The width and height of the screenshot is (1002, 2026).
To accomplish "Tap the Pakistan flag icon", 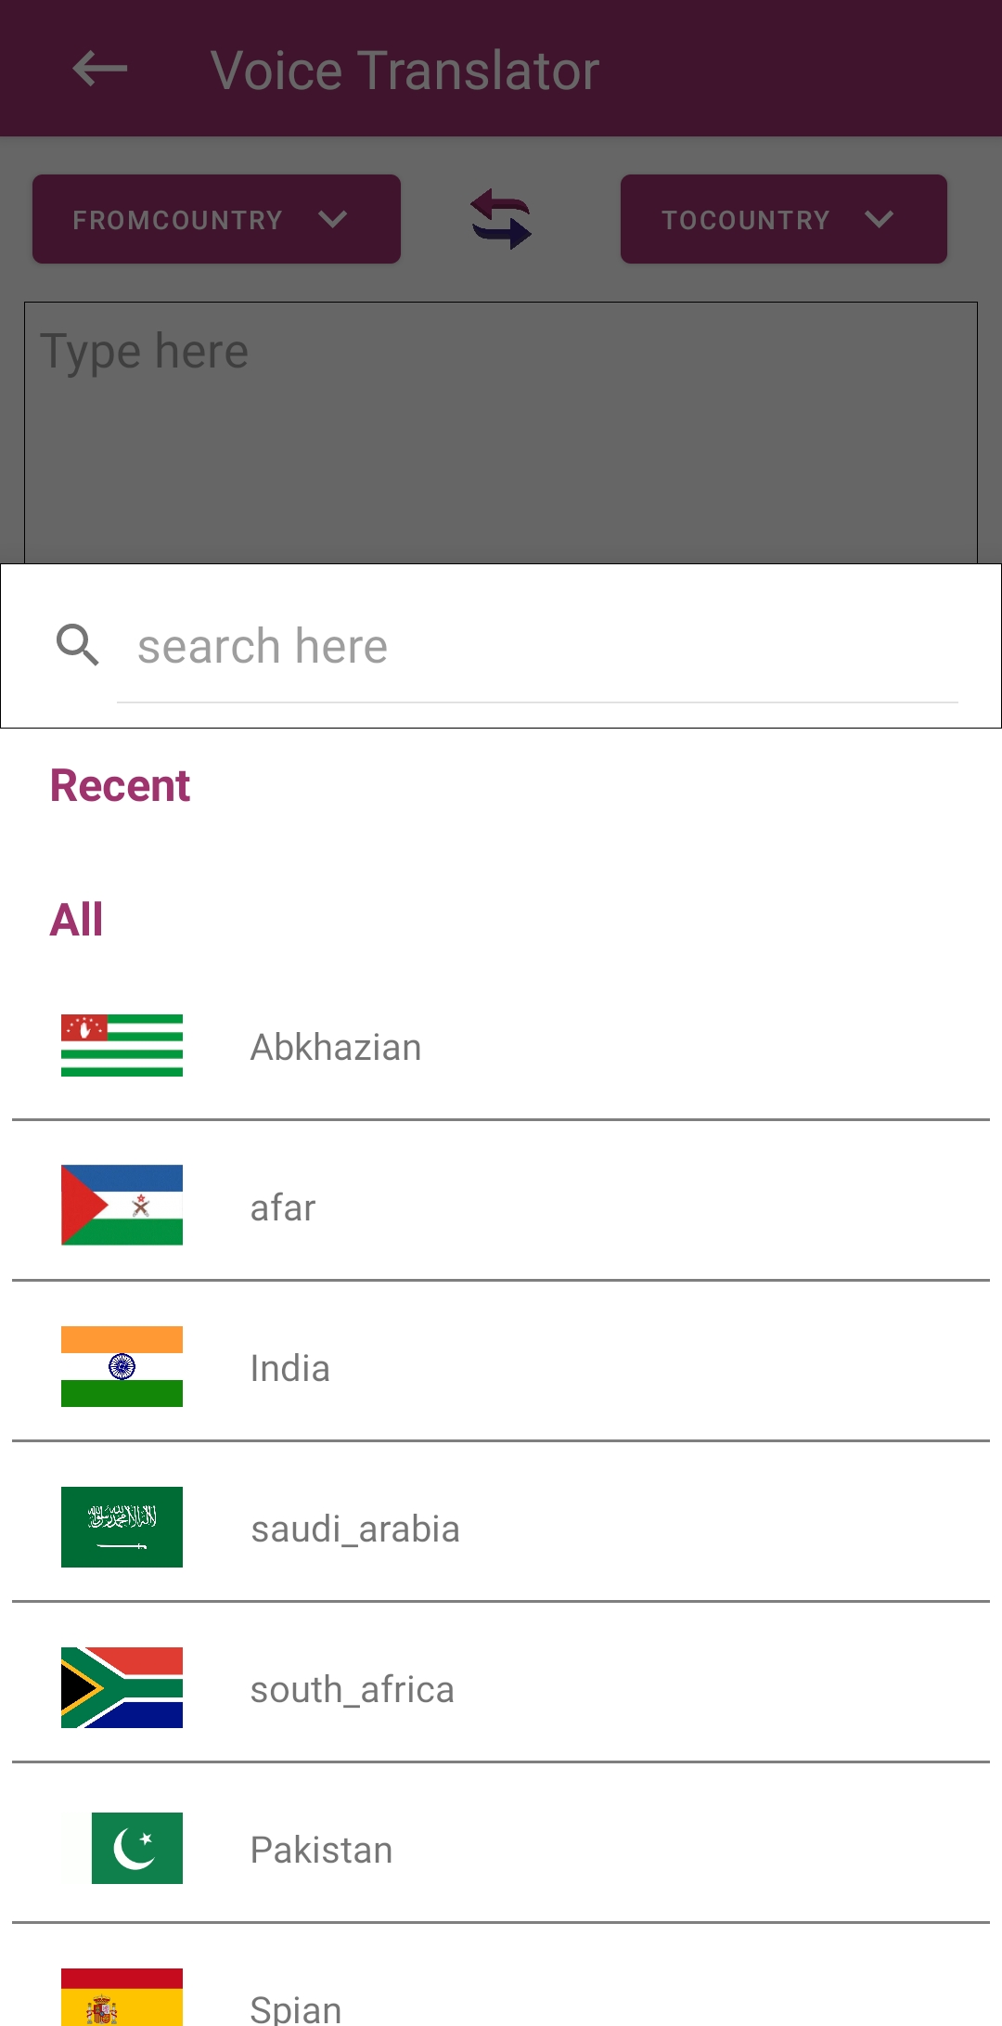I will (136, 1848).
